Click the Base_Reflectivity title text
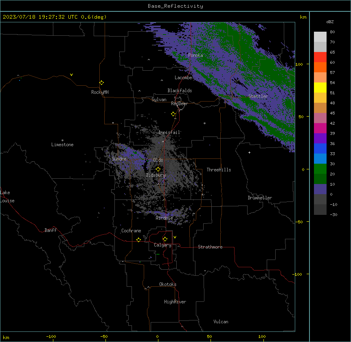This screenshot has height=342, width=351. click(175, 6)
